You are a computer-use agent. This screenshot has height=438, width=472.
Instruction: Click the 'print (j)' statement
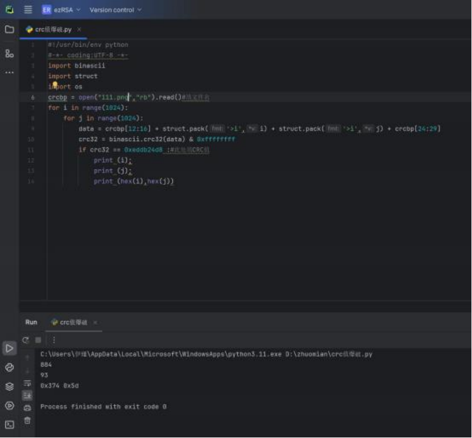pyautogui.click(x=113, y=171)
